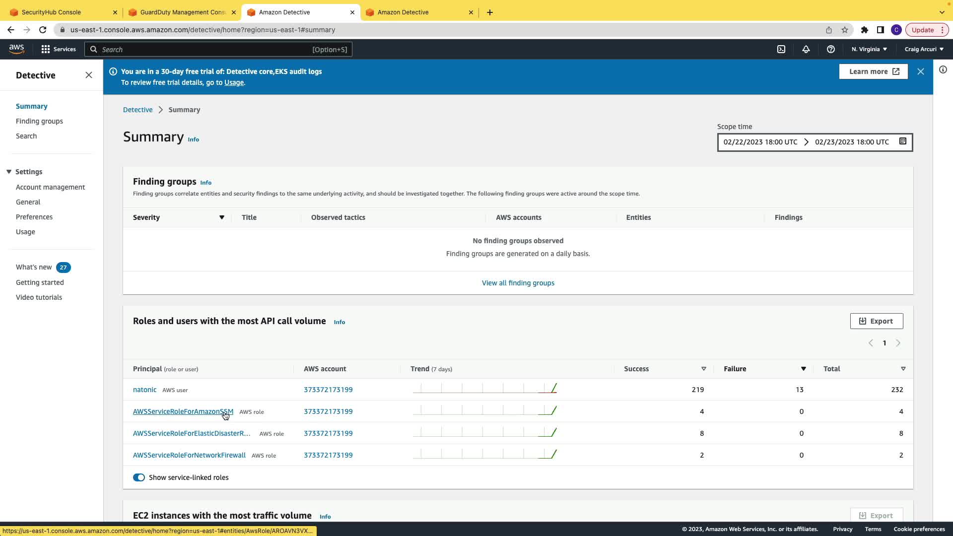Screen dimensions: 953x536
Task: Open AWS CloudShell icon in top bar
Action: coord(781,49)
